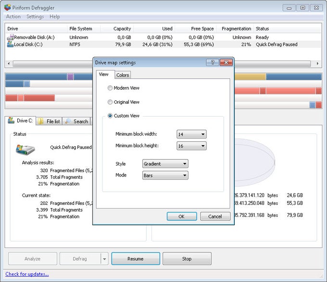Click the Capacity column header
327x282 pixels.
117,28
